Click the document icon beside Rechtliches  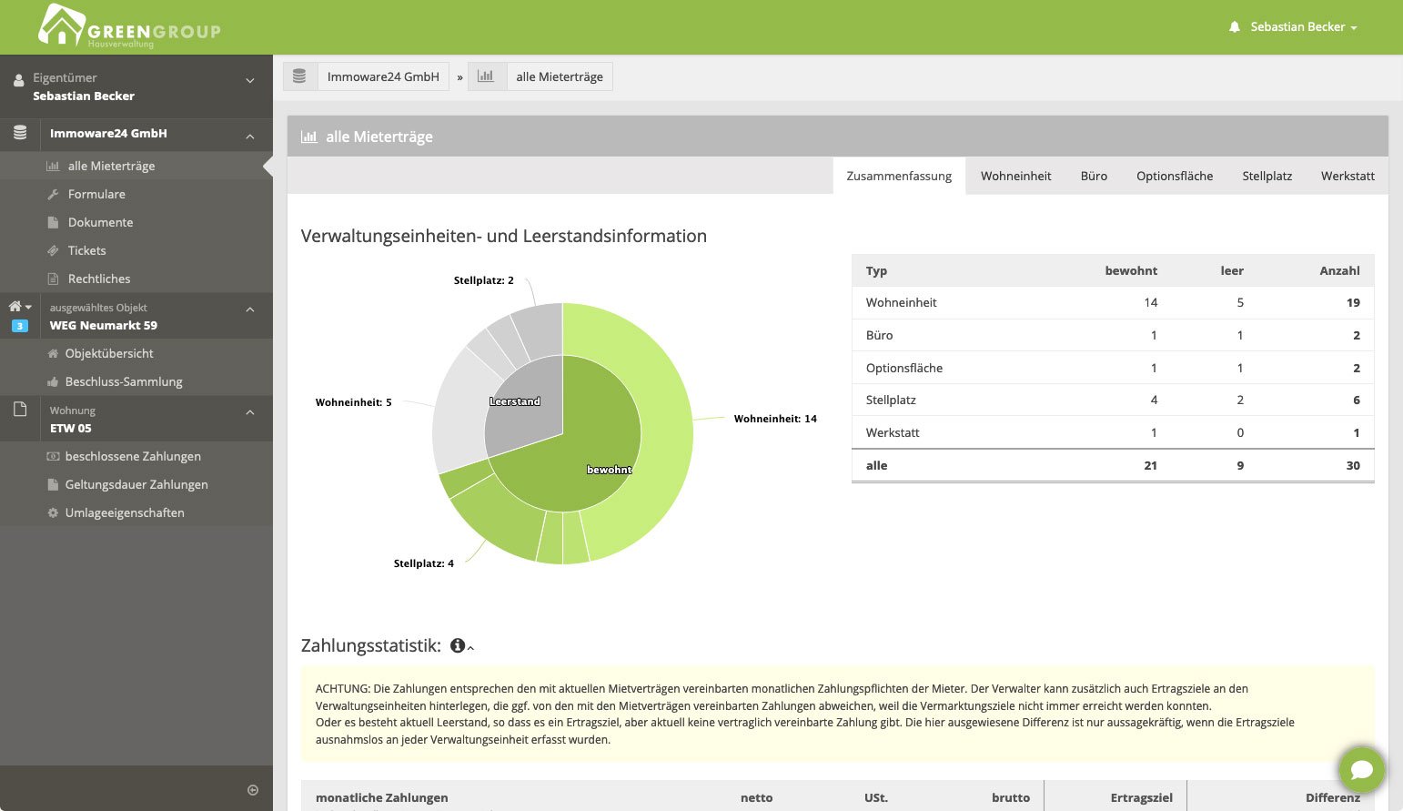[x=53, y=279]
